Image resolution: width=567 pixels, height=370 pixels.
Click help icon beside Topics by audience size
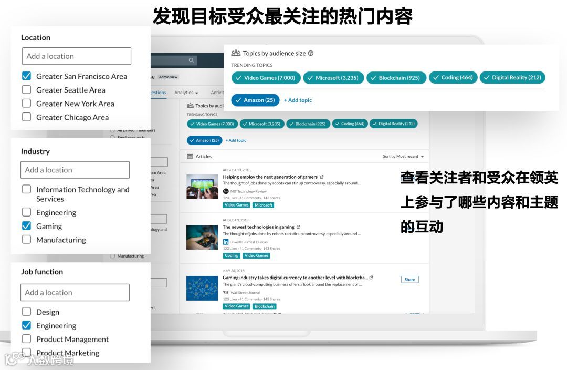[311, 53]
